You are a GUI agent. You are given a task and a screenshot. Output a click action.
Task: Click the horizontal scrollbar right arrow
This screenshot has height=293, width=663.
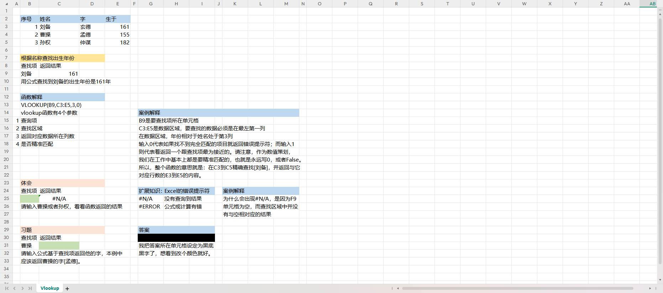pyautogui.click(x=650, y=288)
